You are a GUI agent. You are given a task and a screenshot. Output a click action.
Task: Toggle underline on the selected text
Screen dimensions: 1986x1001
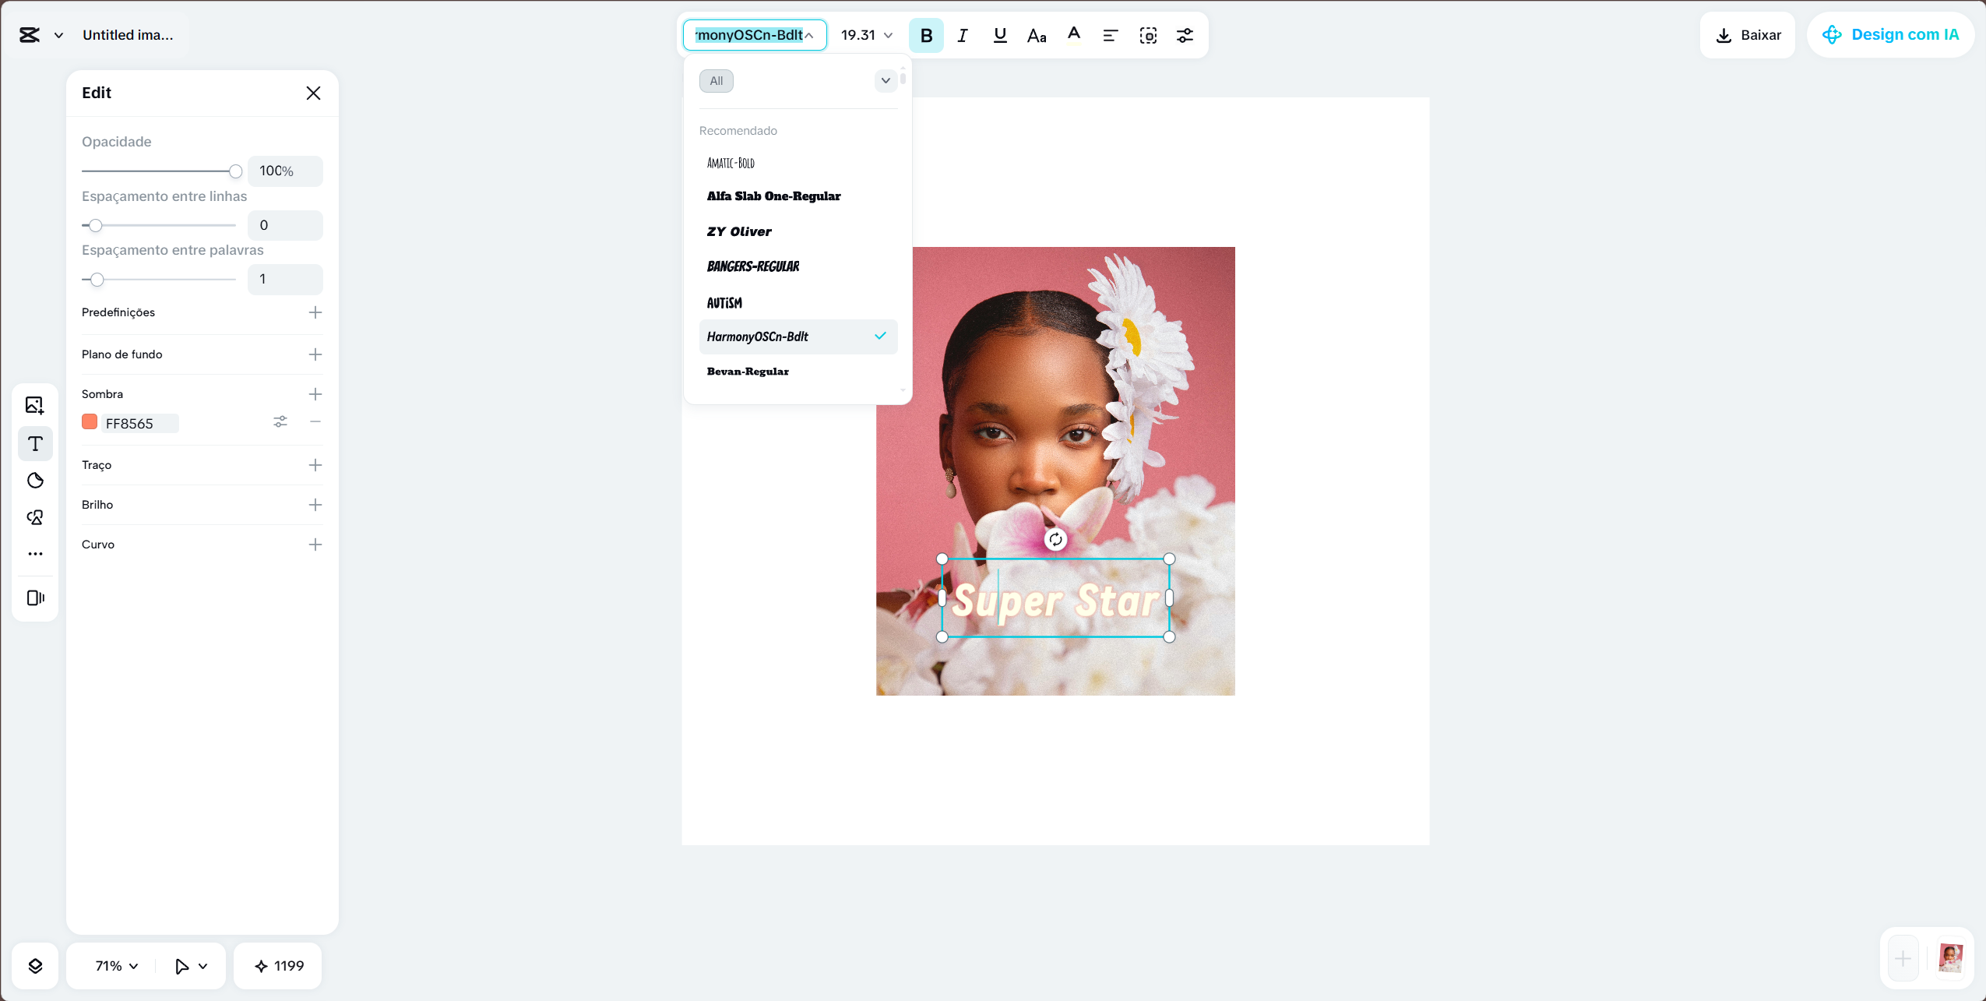tap(998, 35)
